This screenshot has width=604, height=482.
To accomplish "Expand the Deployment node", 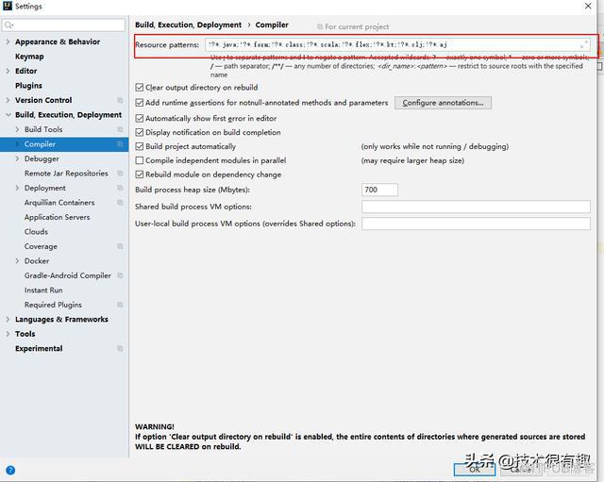I will [x=17, y=188].
